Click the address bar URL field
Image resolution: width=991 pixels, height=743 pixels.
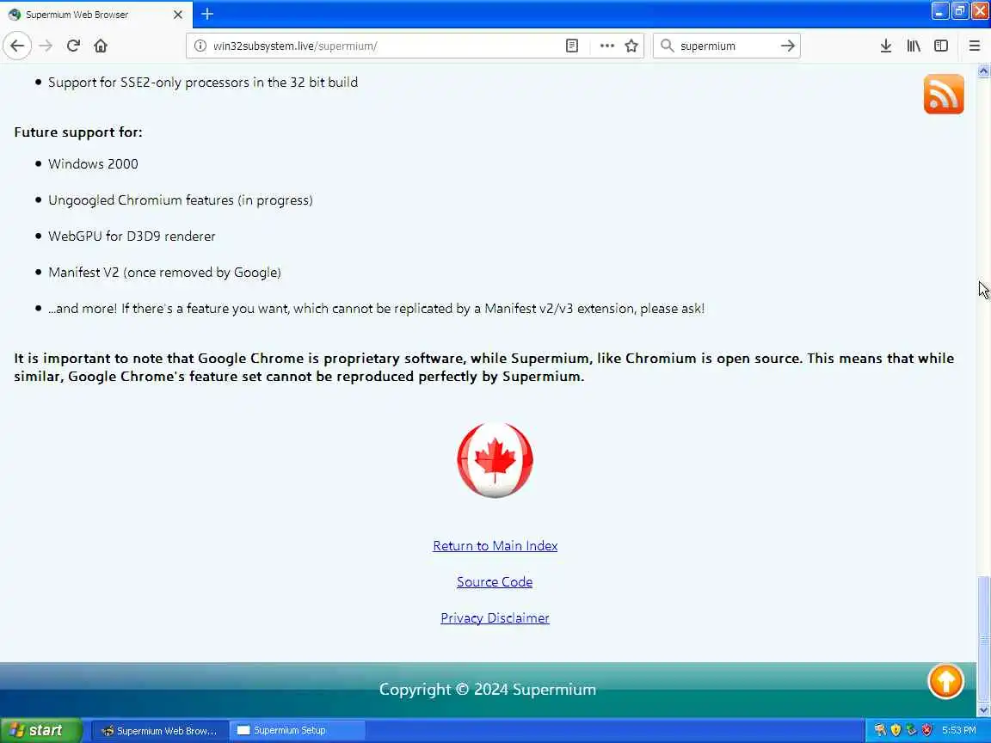[385, 46]
